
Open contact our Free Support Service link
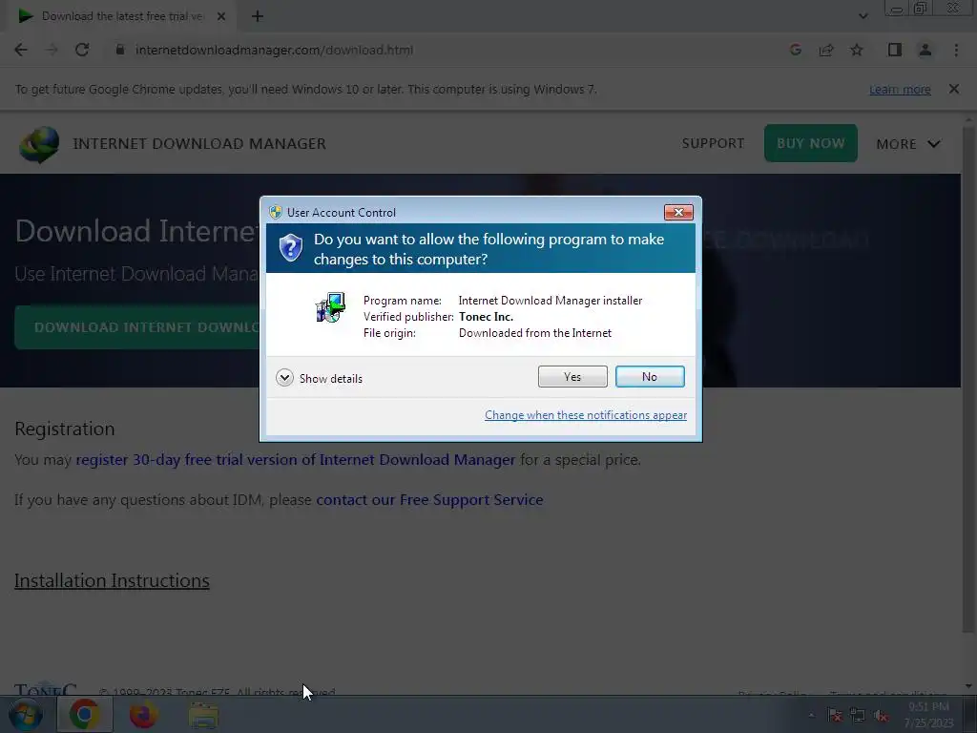[x=429, y=500]
